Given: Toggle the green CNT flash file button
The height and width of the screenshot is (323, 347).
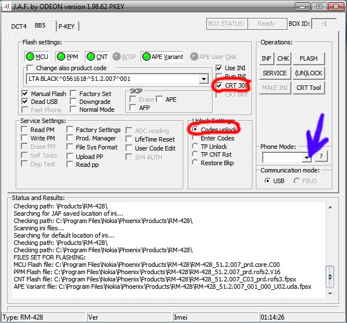Looking at the screenshot, I should [97, 57].
